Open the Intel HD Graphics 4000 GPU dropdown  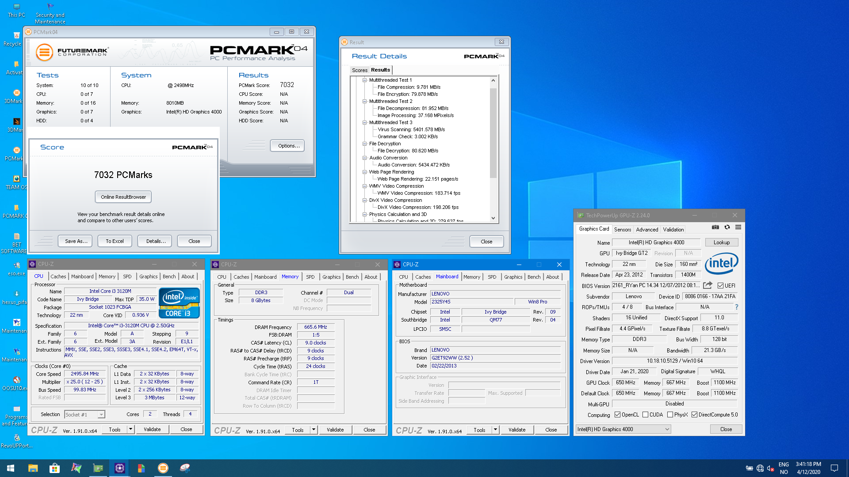623,429
